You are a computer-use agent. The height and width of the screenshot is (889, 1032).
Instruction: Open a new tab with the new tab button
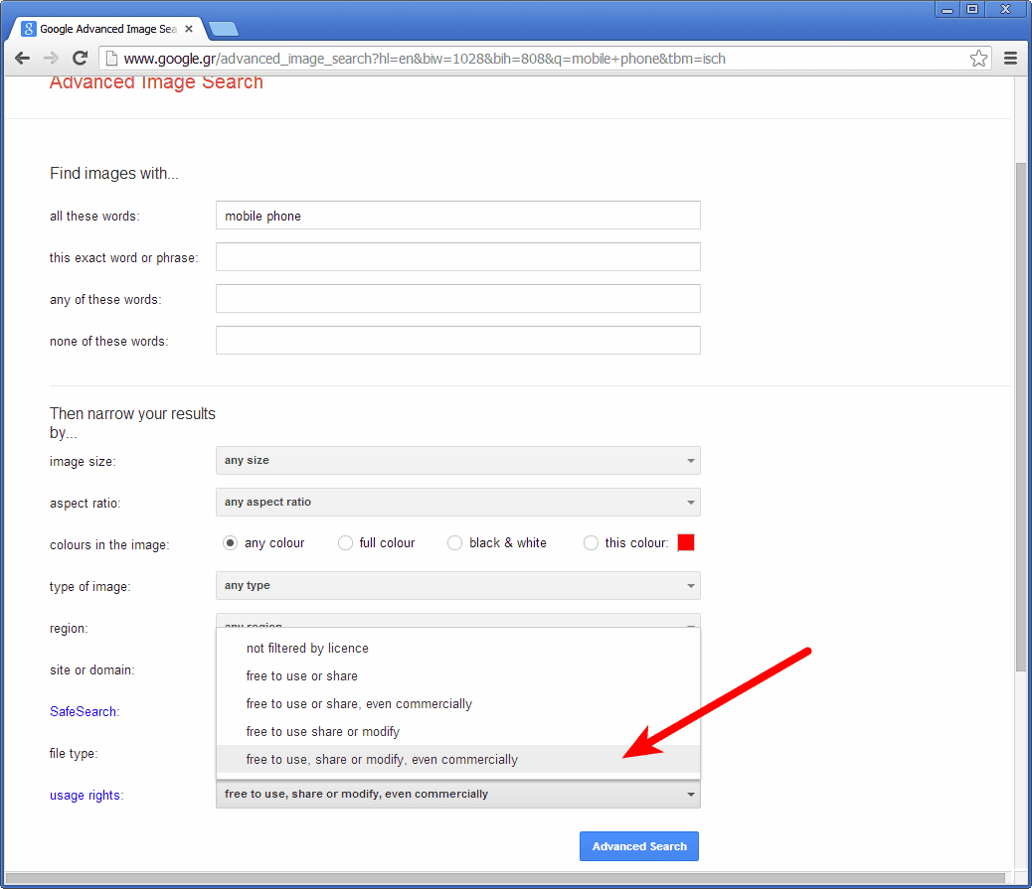tap(224, 29)
